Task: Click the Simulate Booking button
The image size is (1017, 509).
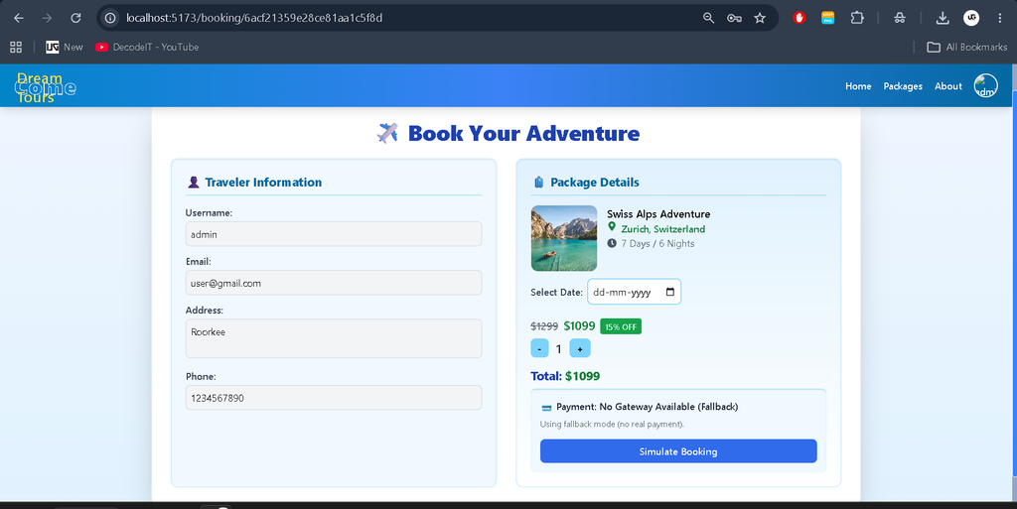Action: pos(678,451)
